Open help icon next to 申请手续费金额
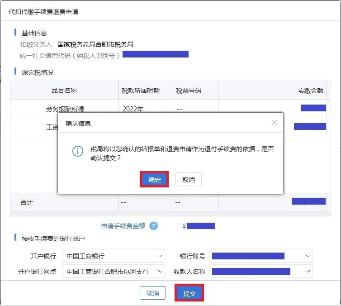Viewport: 341px width, 306px height. pyautogui.click(x=153, y=226)
